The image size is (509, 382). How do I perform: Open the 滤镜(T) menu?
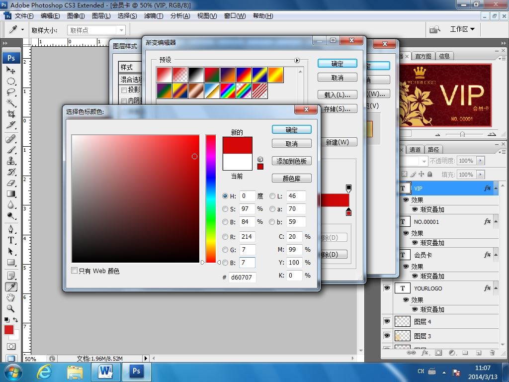tap(154, 16)
